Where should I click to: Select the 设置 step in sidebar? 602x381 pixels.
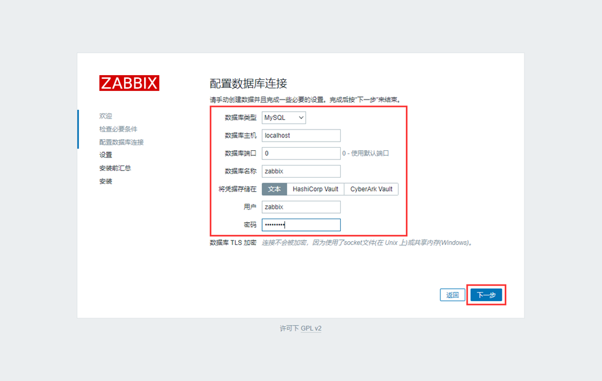[106, 155]
